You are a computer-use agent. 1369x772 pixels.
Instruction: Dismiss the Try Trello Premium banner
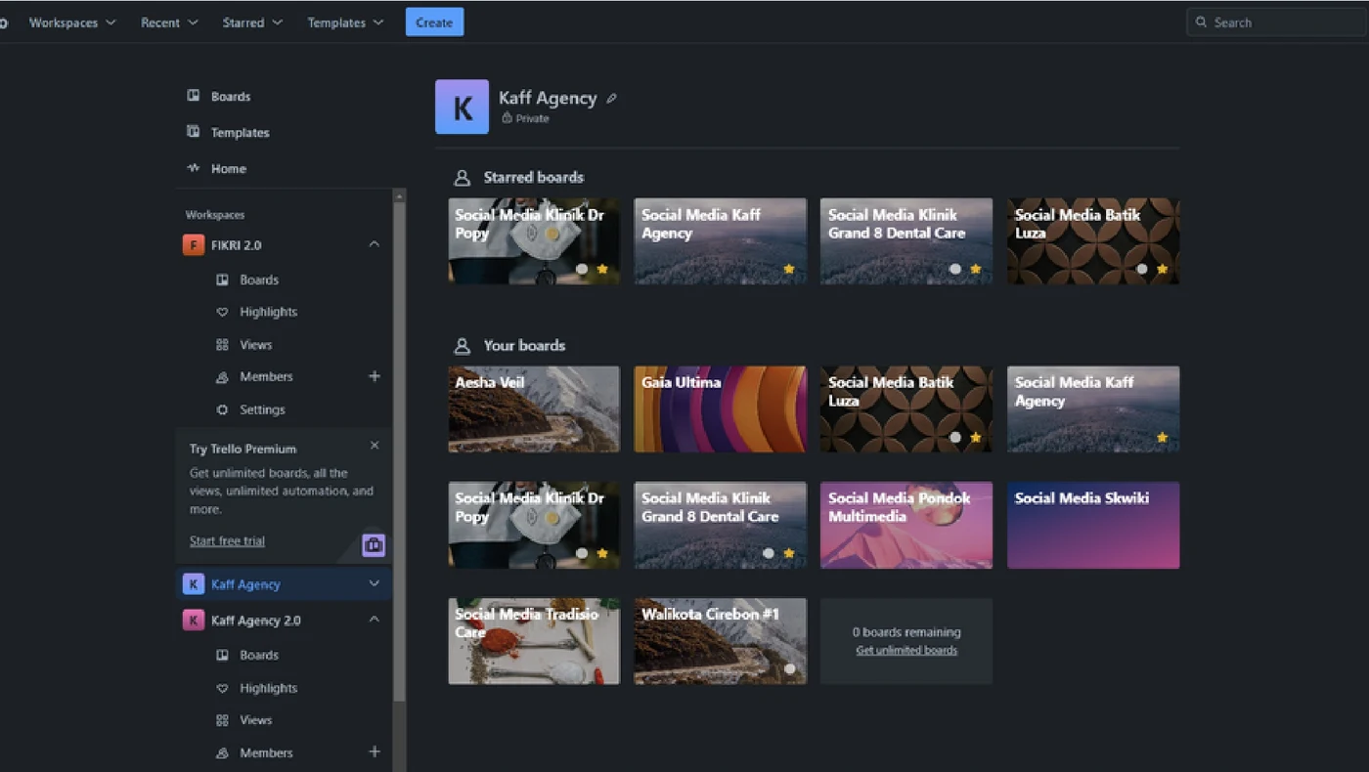[375, 445]
